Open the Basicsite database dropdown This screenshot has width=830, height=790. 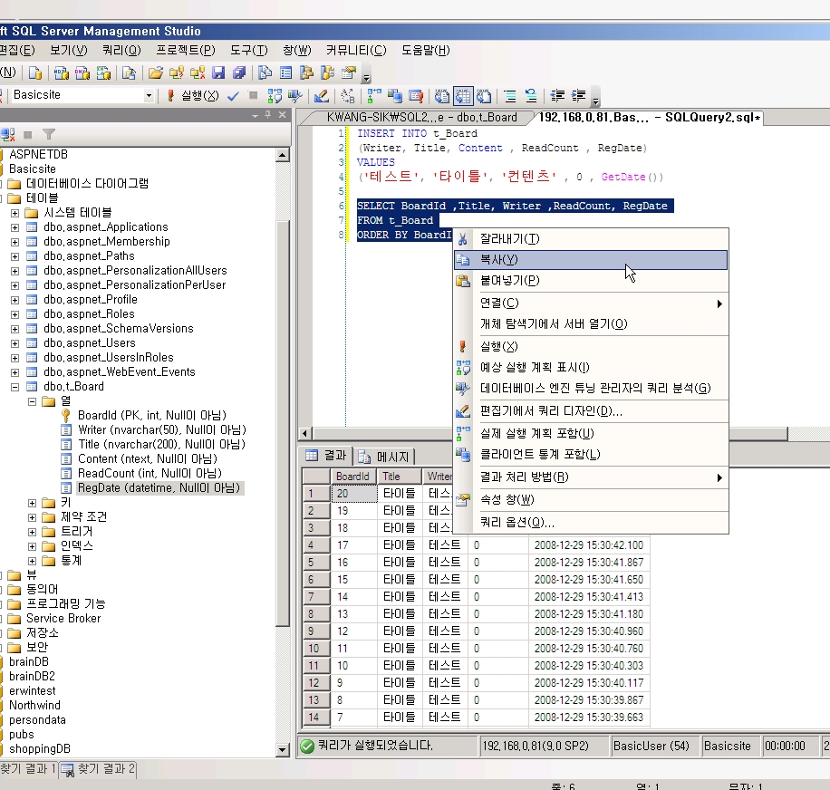149,96
